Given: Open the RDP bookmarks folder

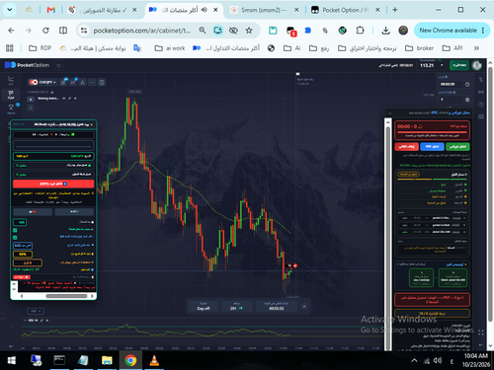Looking at the screenshot, I should coord(41,48).
